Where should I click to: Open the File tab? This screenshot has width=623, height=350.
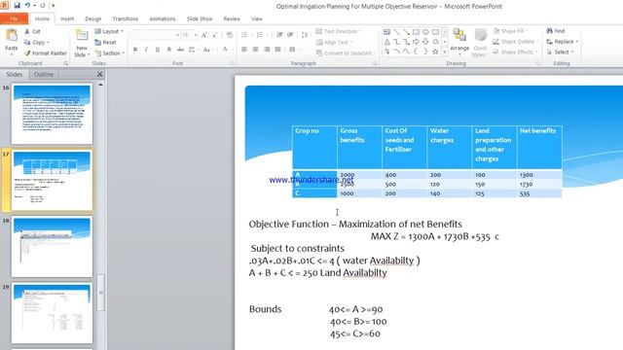[x=14, y=18]
